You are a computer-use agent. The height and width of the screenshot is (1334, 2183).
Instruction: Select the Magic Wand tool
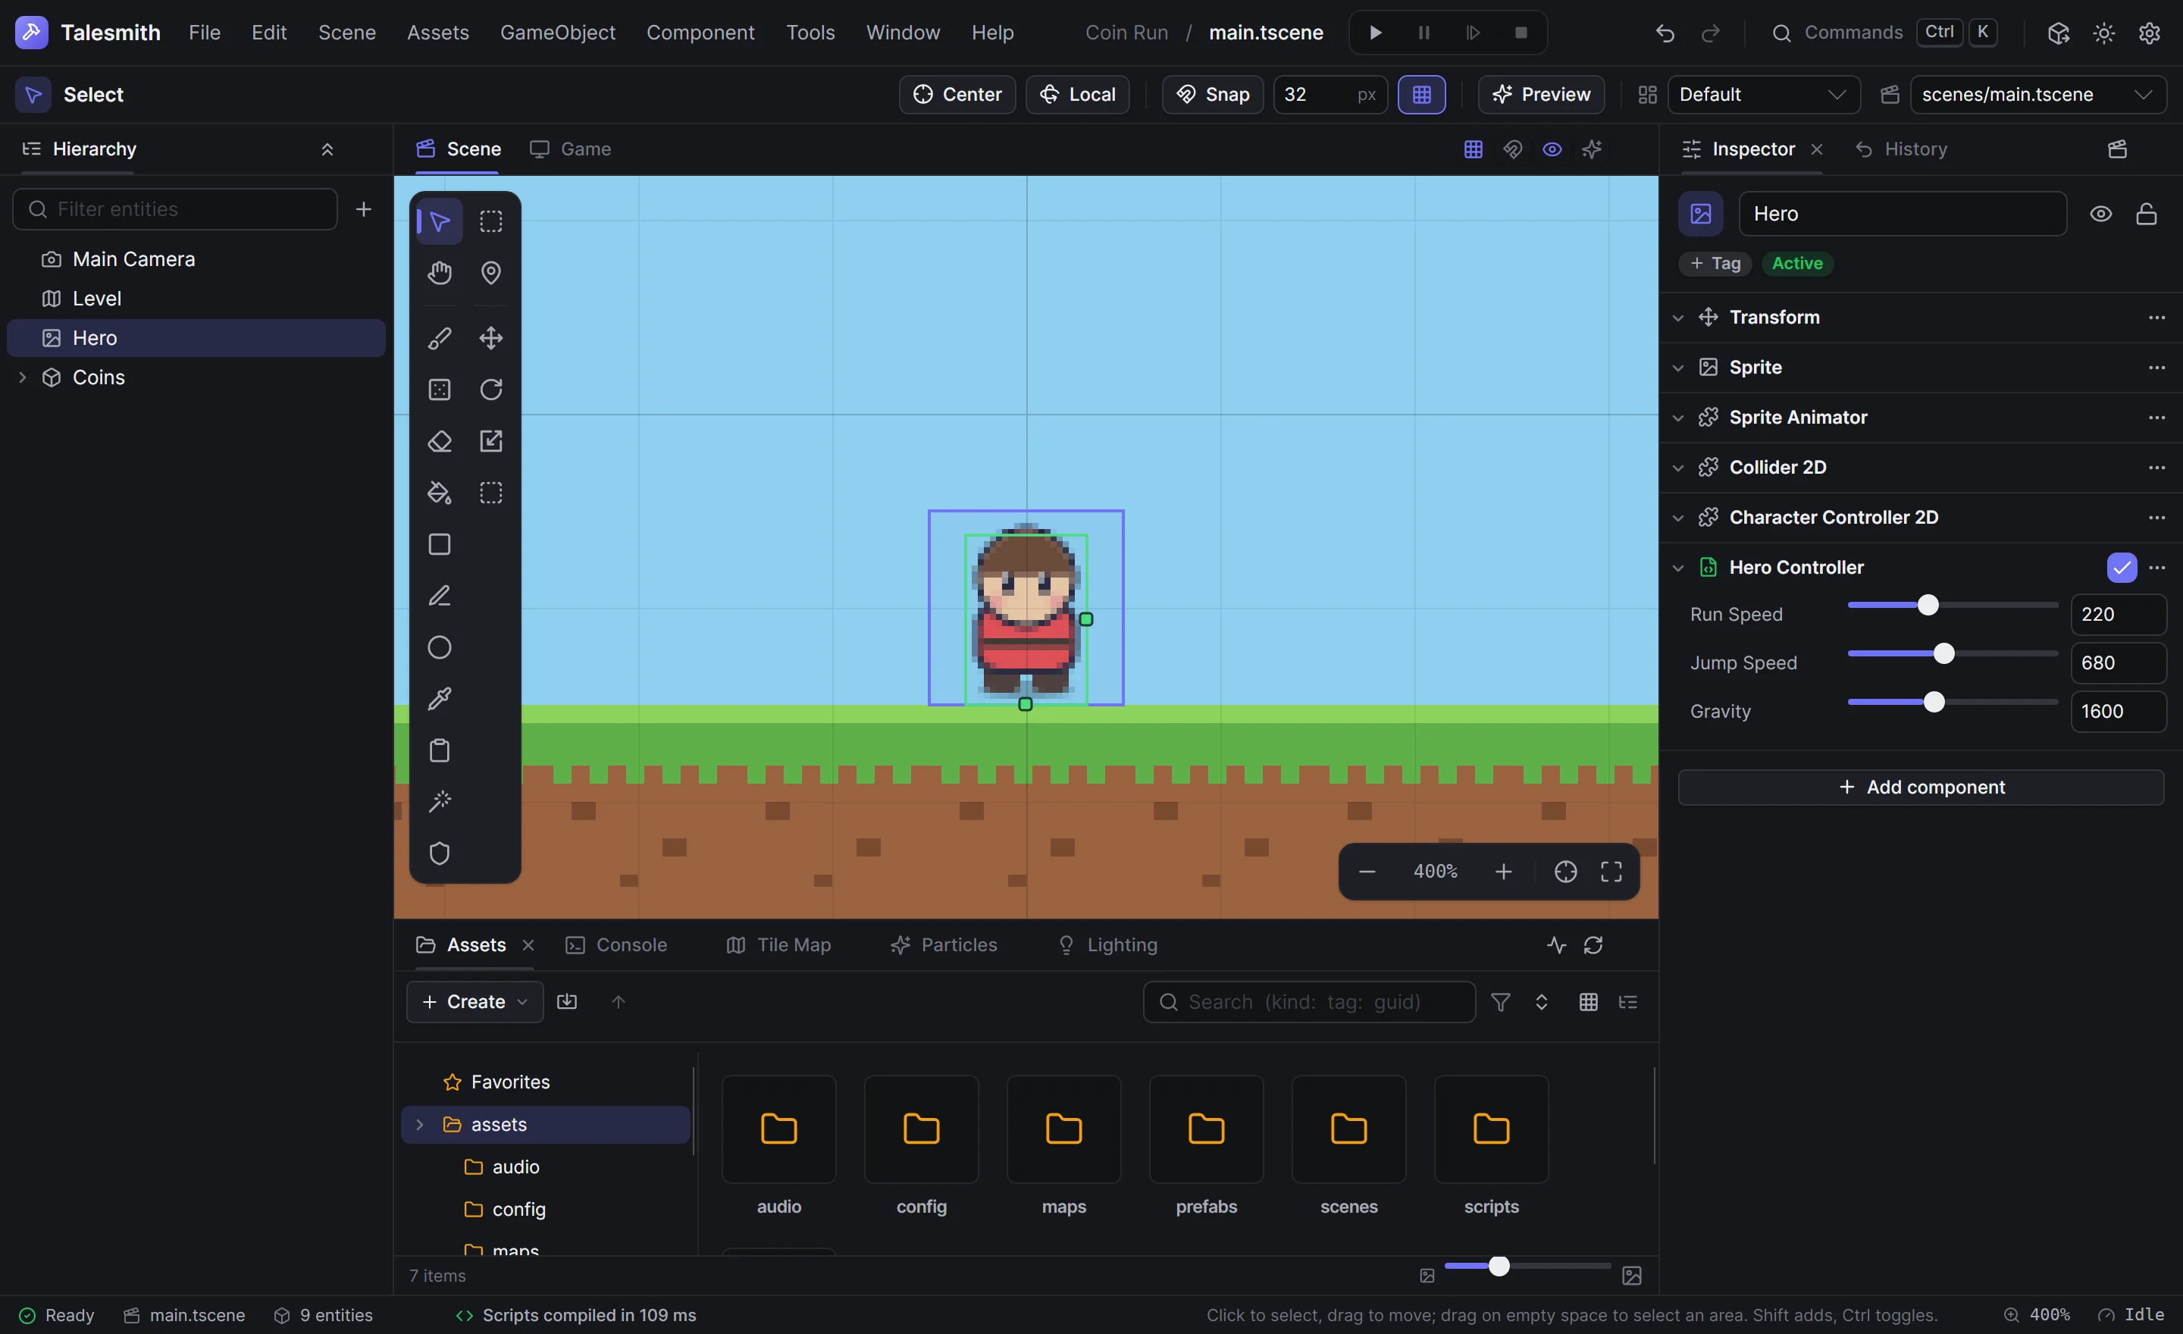440,802
